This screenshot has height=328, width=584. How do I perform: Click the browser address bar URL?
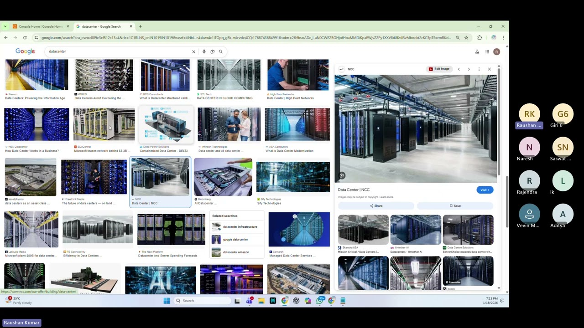click(x=246, y=38)
